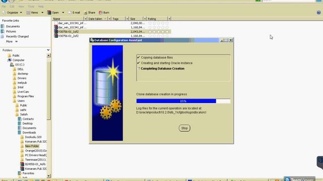Open the Tags column dropdown arrow
This screenshot has height=181, width=323.
point(127,19)
